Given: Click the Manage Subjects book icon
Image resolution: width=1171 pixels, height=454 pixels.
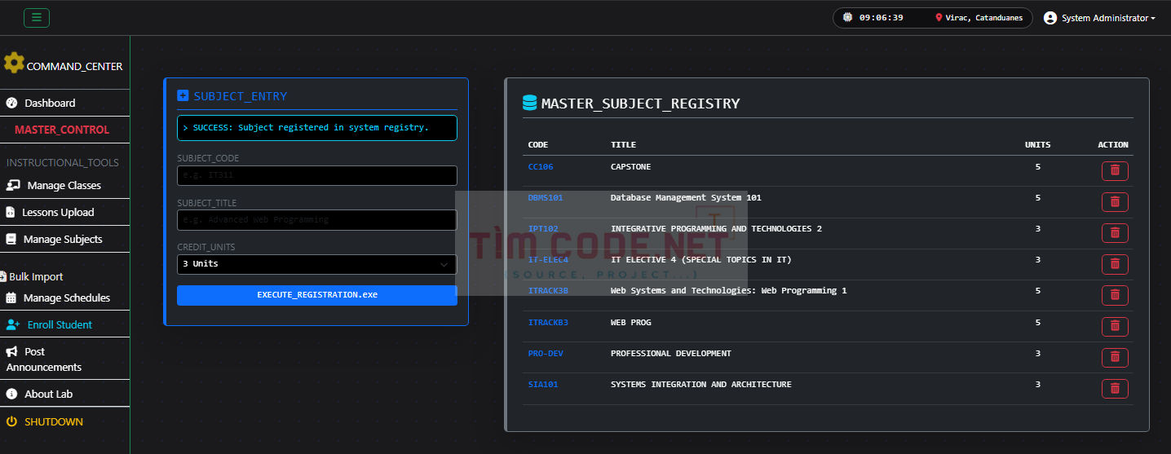Looking at the screenshot, I should coord(11,239).
